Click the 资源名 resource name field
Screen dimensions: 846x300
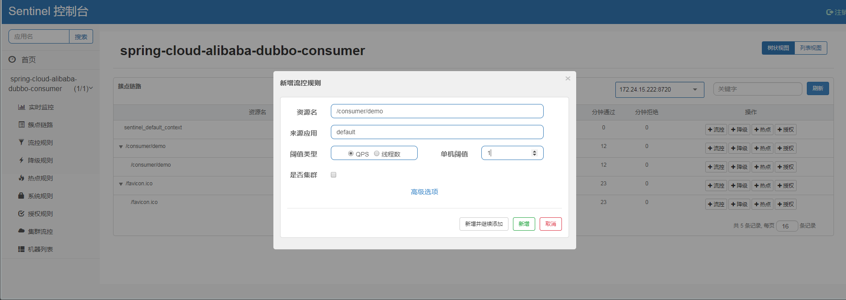[x=437, y=111]
